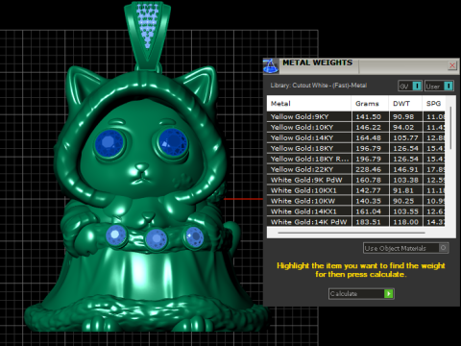Screen dimensions: 461x346
Task: Click the 146.91 DWT value
Action: coord(405,169)
